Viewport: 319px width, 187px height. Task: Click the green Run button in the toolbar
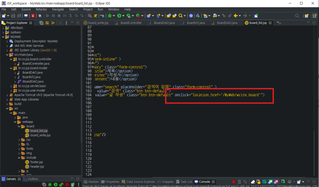[119, 15]
